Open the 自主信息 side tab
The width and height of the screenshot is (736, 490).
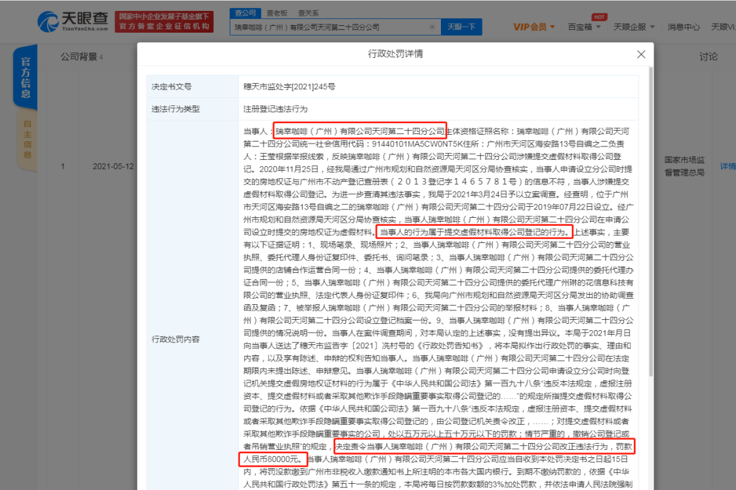tap(27, 140)
